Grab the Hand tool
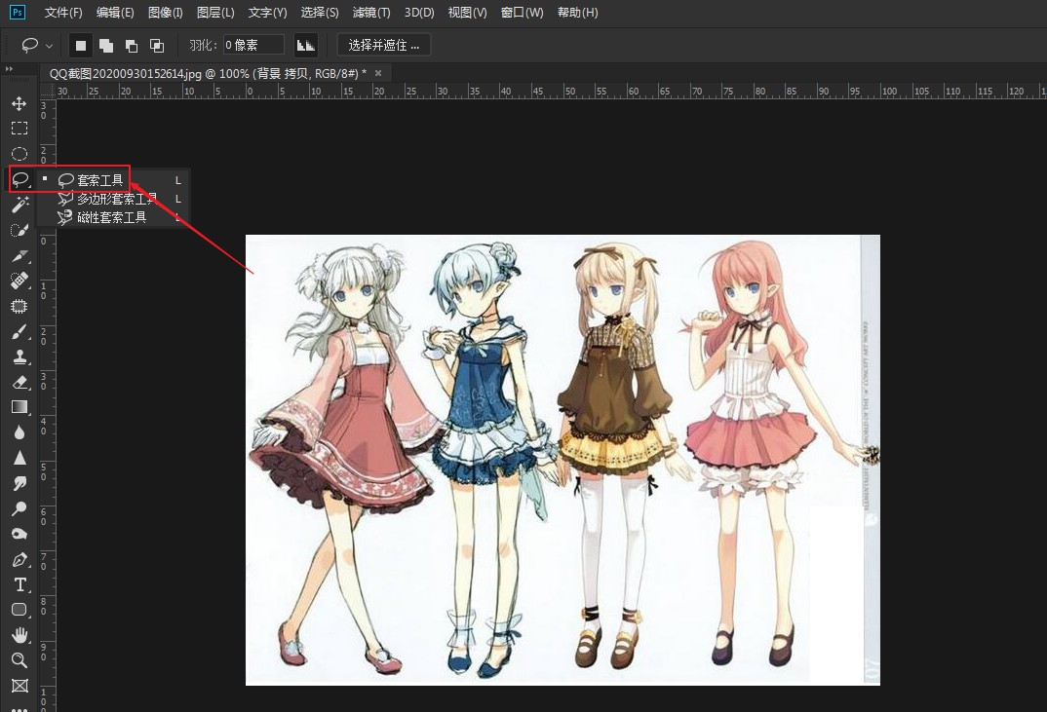The image size is (1047, 712). (19, 634)
